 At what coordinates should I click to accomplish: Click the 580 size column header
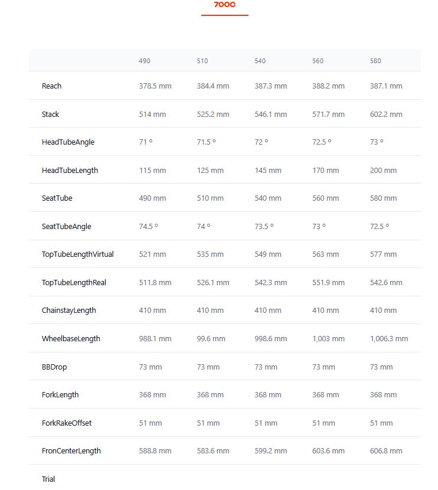pos(376,61)
